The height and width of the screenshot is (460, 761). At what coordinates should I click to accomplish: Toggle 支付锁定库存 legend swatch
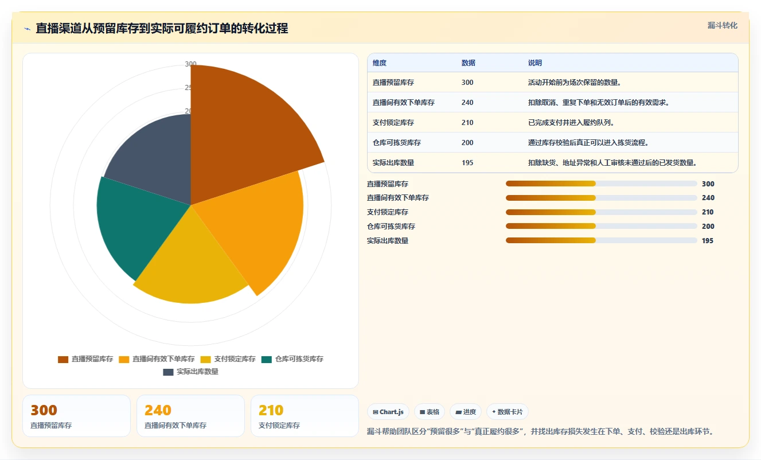(205, 359)
